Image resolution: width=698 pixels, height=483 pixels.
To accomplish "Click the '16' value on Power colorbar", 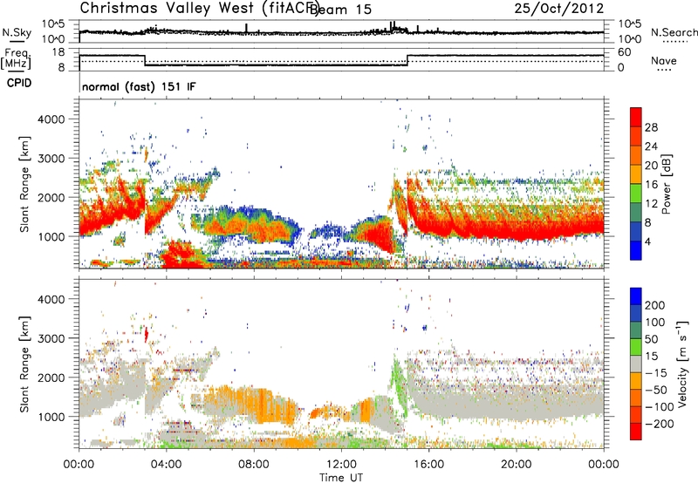I will coord(651,185).
